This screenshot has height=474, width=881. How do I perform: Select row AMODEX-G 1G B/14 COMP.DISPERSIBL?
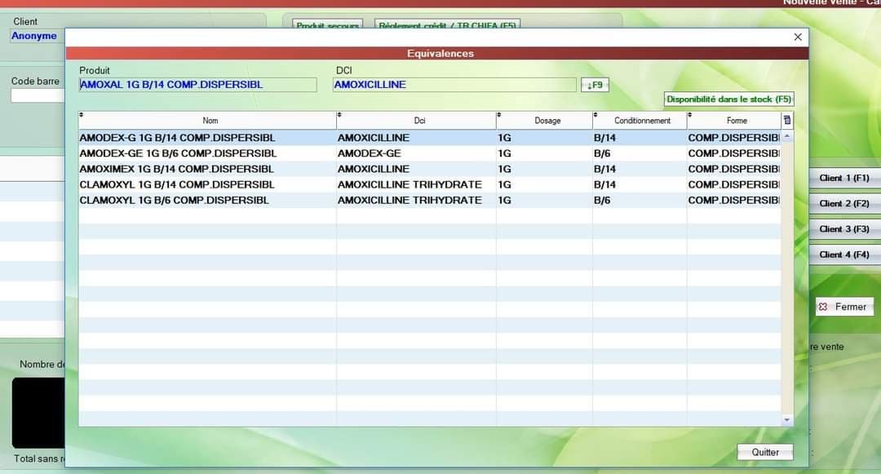tap(430, 138)
